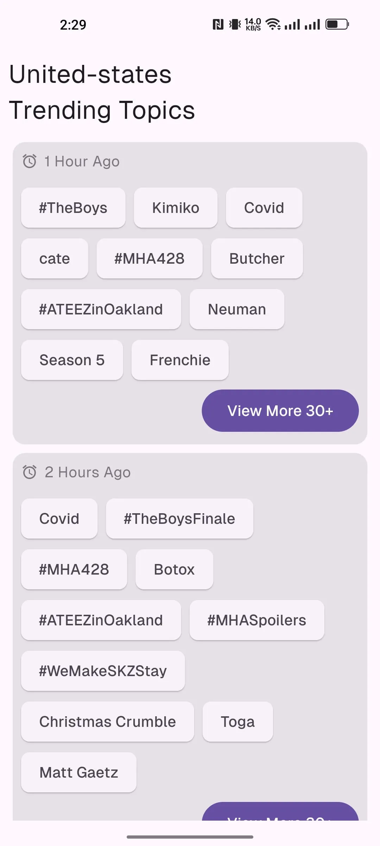Select the Kimiko topic chip

coord(176,208)
